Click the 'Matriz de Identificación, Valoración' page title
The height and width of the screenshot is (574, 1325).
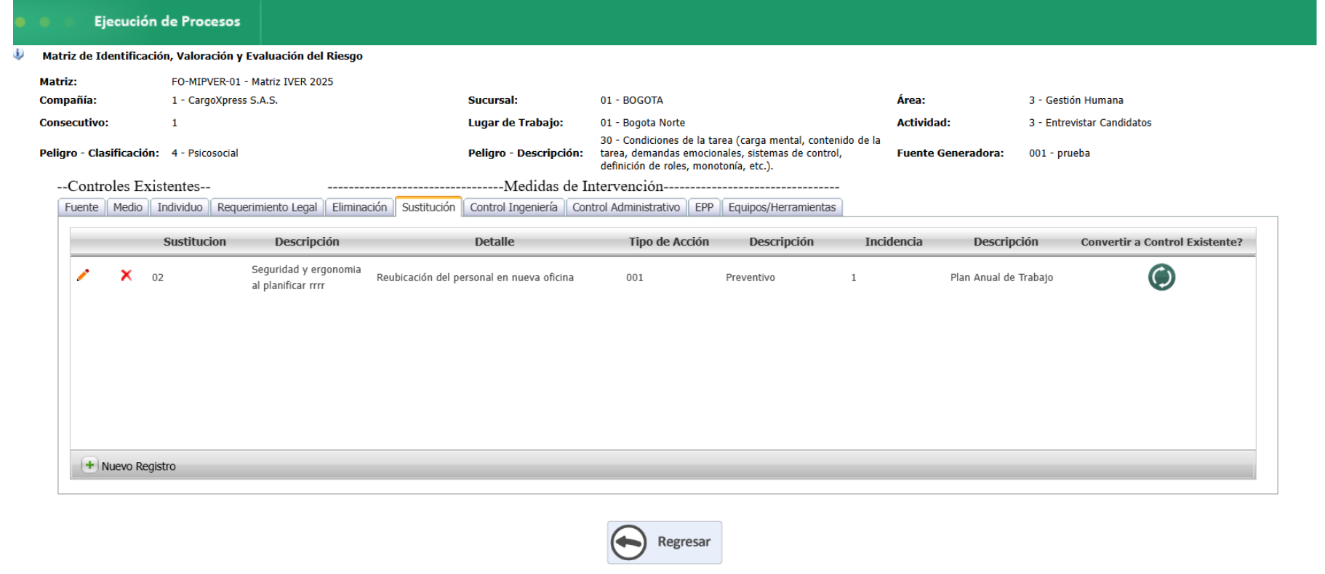pyautogui.click(x=203, y=56)
